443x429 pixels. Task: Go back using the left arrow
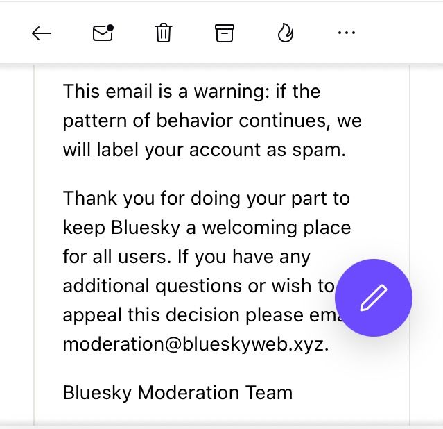[x=42, y=33]
